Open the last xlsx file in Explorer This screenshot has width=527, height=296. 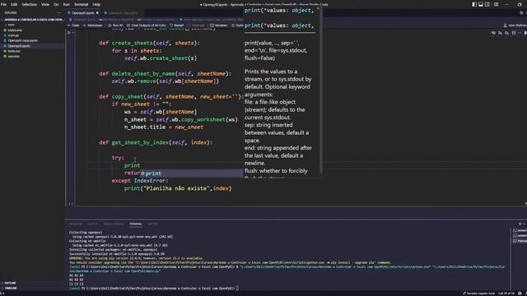point(14,57)
